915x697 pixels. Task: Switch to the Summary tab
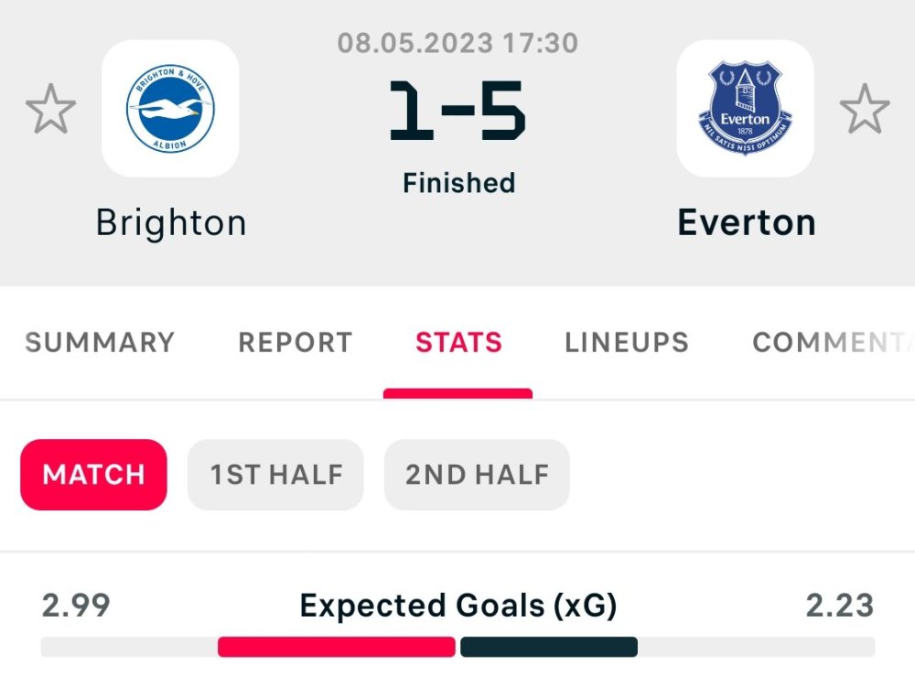pyautogui.click(x=99, y=342)
